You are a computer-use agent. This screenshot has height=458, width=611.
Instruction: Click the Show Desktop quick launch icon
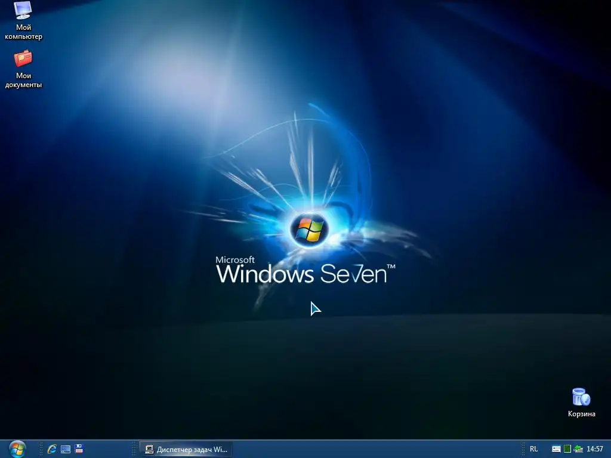[66, 449]
